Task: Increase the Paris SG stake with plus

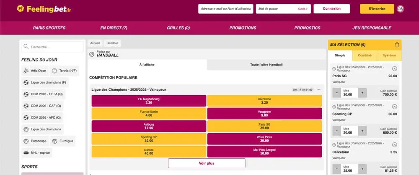Action: click(362, 93)
